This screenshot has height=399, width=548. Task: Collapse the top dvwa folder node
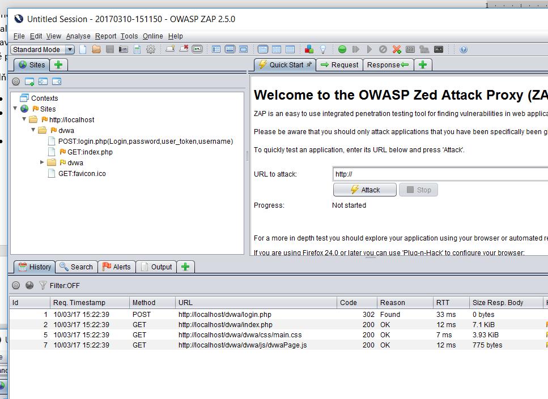pyautogui.click(x=33, y=130)
